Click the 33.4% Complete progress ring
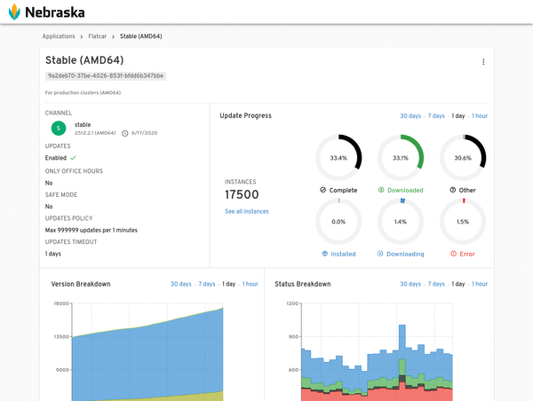This screenshot has width=533, height=401. 338,158
